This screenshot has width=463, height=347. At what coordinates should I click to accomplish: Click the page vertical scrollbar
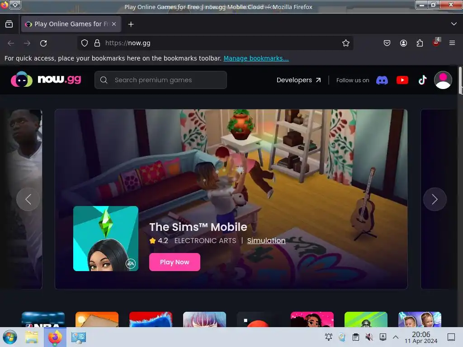point(460,80)
